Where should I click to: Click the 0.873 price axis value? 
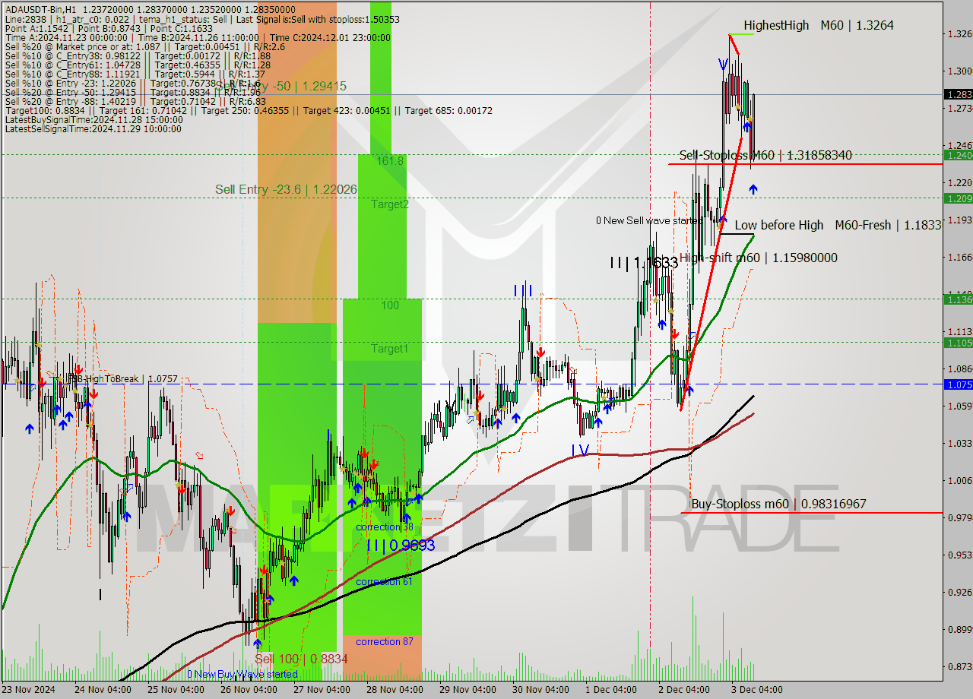tap(959, 666)
